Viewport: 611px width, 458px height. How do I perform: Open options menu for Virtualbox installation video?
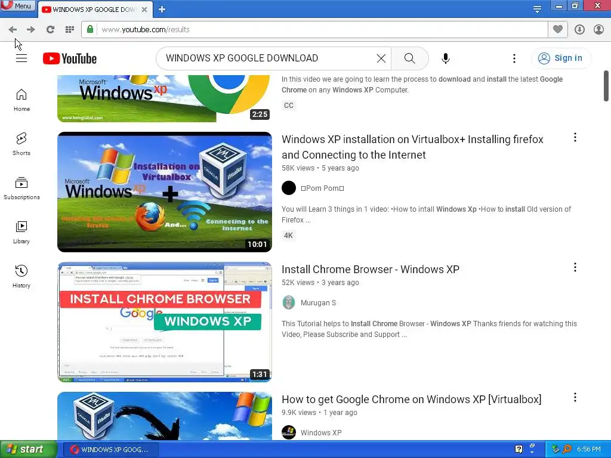pyautogui.click(x=575, y=137)
